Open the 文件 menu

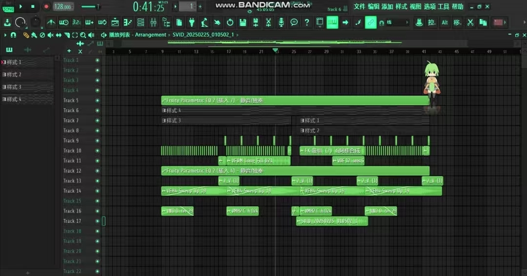pyautogui.click(x=359, y=7)
